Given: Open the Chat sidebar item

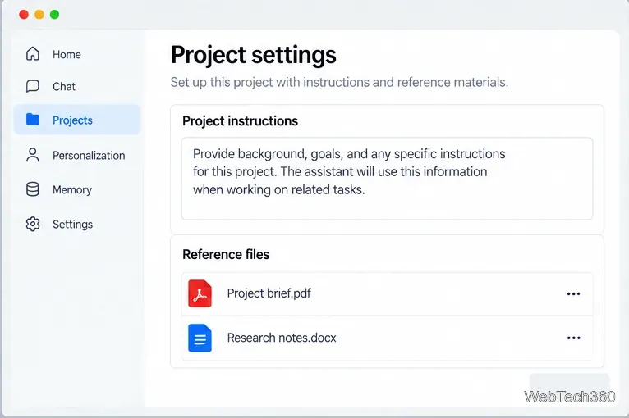Looking at the screenshot, I should [x=64, y=87].
